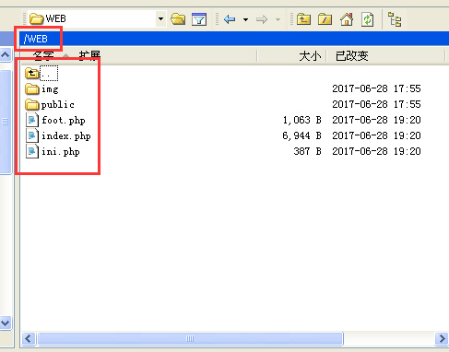Click the file filter funnel icon
Image resolution: width=449 pixels, height=352 pixels.
click(x=199, y=19)
